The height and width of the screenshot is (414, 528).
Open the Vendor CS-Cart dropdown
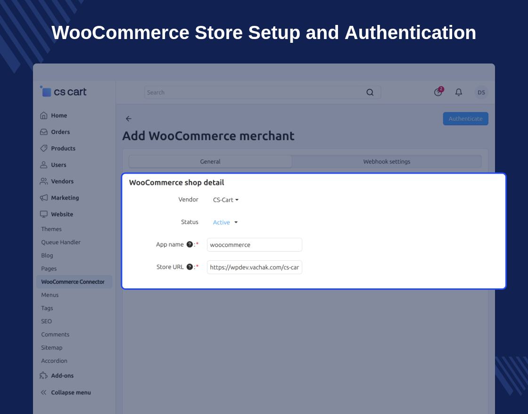(x=226, y=199)
